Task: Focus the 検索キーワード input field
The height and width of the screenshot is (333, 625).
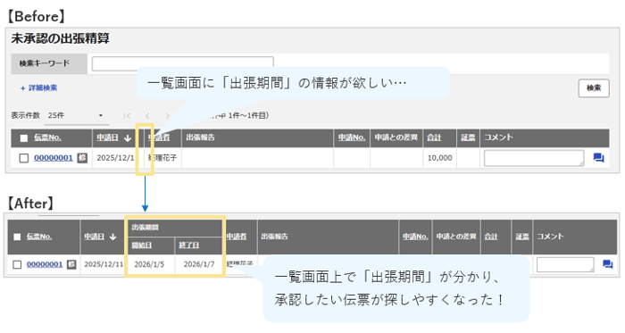Action: click(182, 63)
